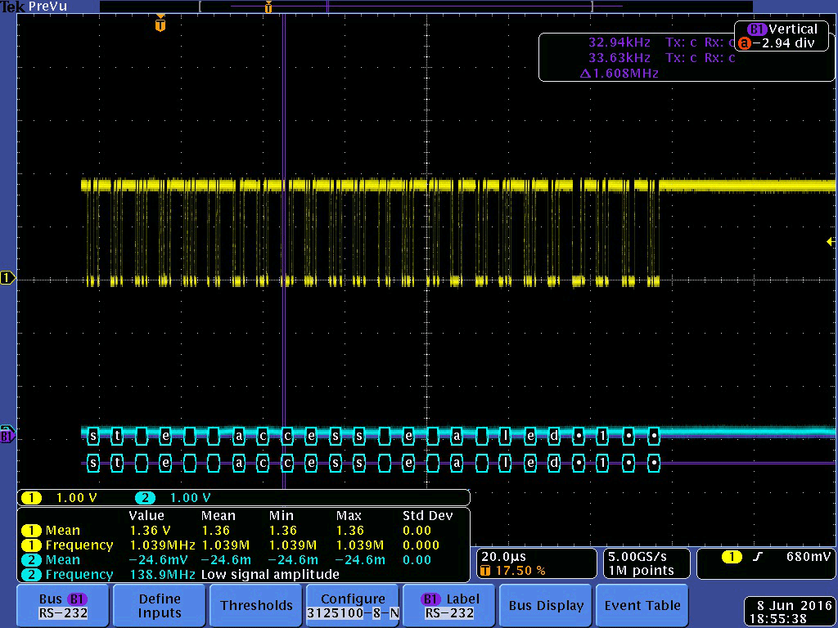Click the decoded 'd' byte on the lower bus
The width and height of the screenshot is (838, 628).
pos(554,463)
